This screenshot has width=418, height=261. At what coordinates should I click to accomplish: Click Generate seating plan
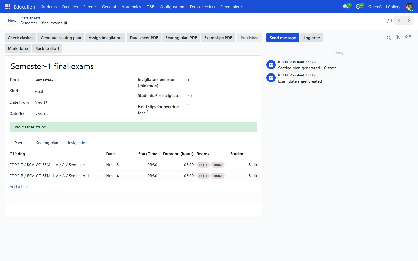[x=61, y=38]
